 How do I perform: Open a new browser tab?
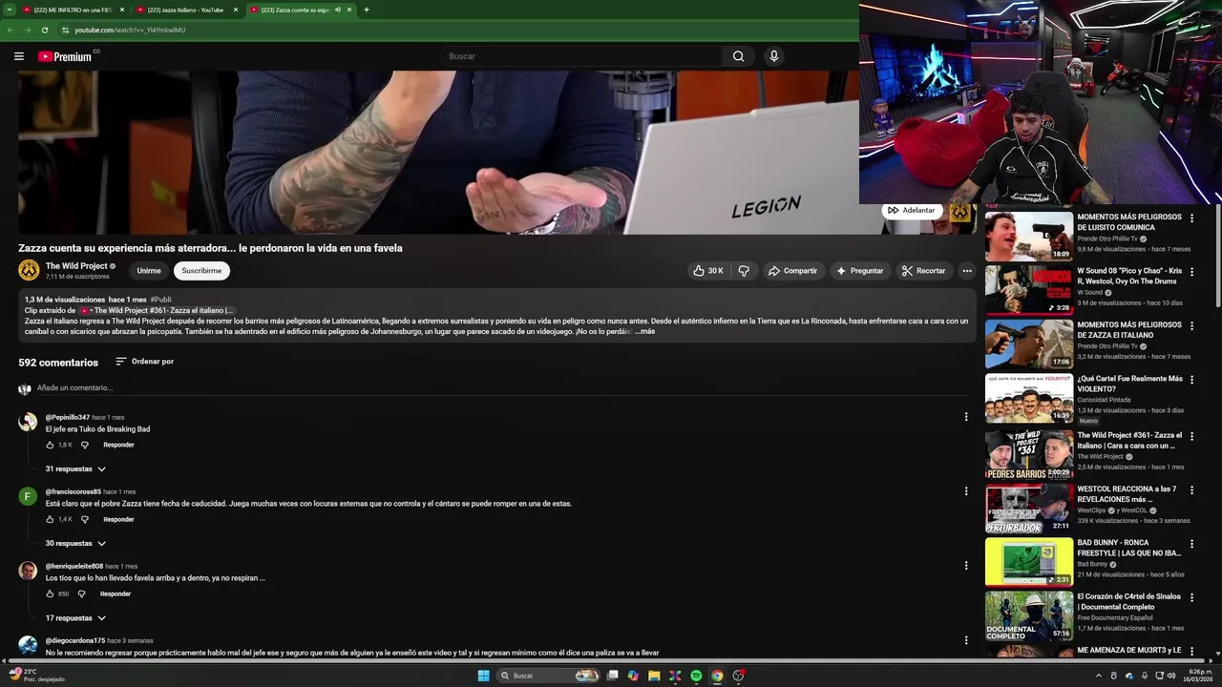(367, 10)
